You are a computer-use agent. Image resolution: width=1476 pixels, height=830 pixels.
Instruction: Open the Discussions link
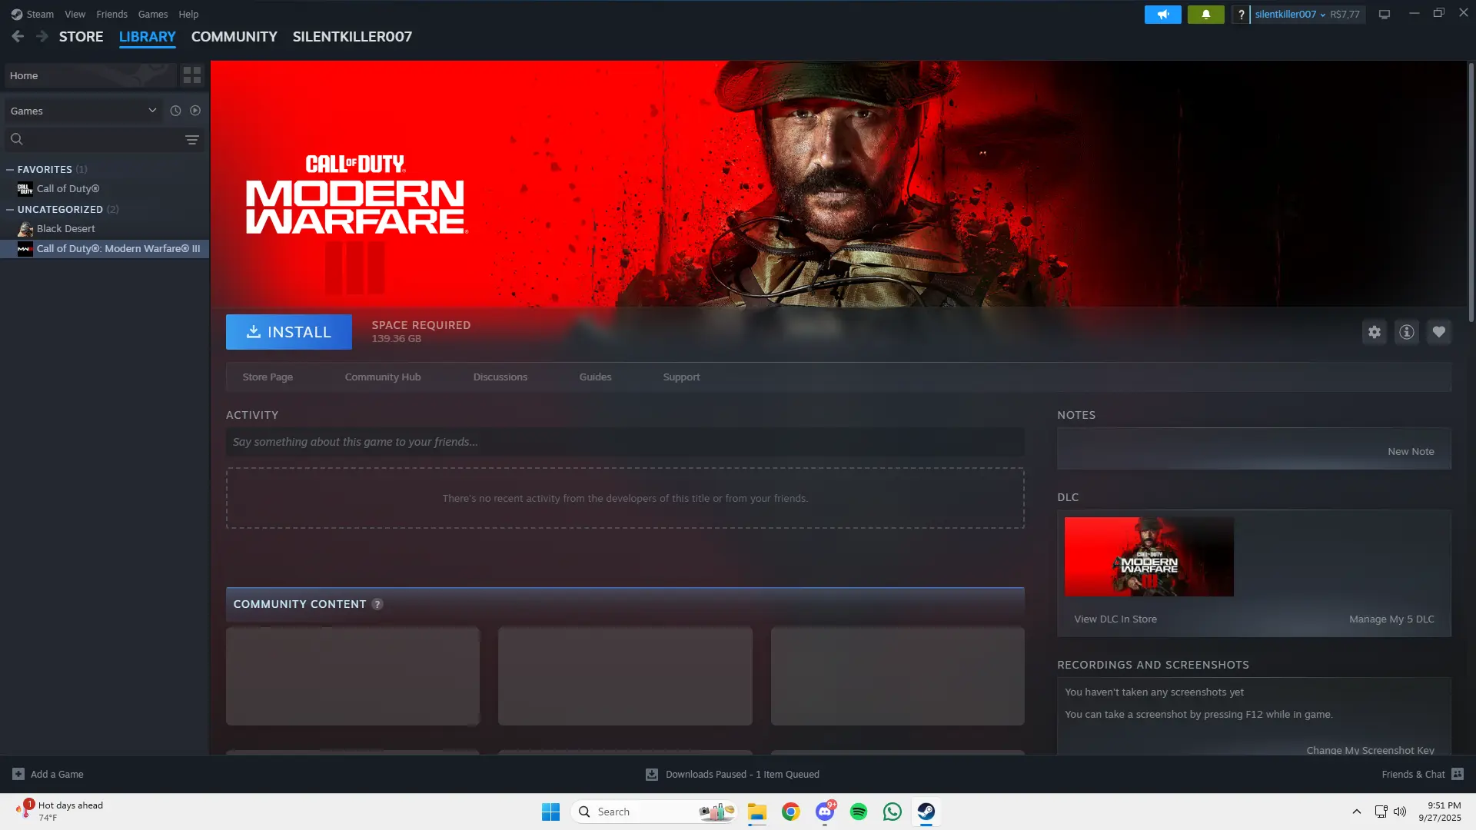click(x=500, y=377)
